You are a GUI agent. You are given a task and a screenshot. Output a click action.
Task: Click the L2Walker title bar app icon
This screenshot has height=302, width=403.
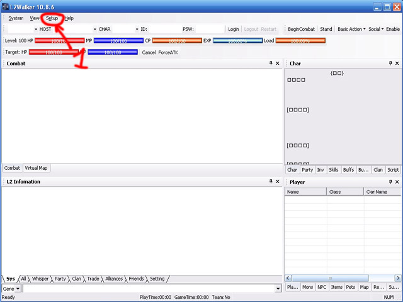click(x=5, y=7)
